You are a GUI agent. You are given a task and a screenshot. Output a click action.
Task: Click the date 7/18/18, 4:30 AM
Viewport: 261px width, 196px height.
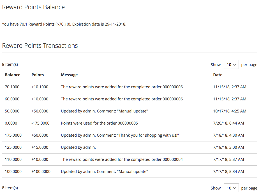point(228,135)
